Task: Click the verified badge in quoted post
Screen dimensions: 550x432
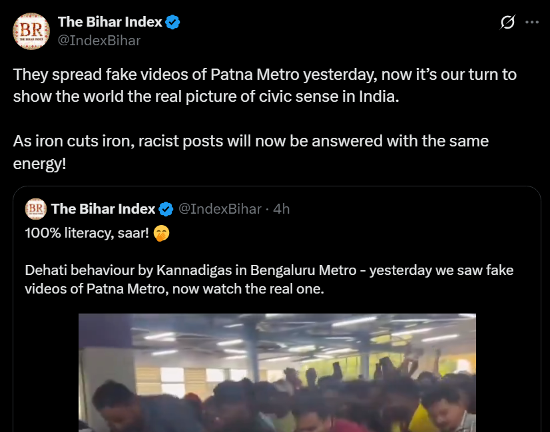Action: 166,209
